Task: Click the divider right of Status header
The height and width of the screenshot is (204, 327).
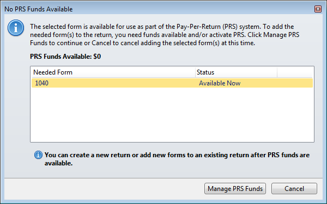Action: pos(277,72)
